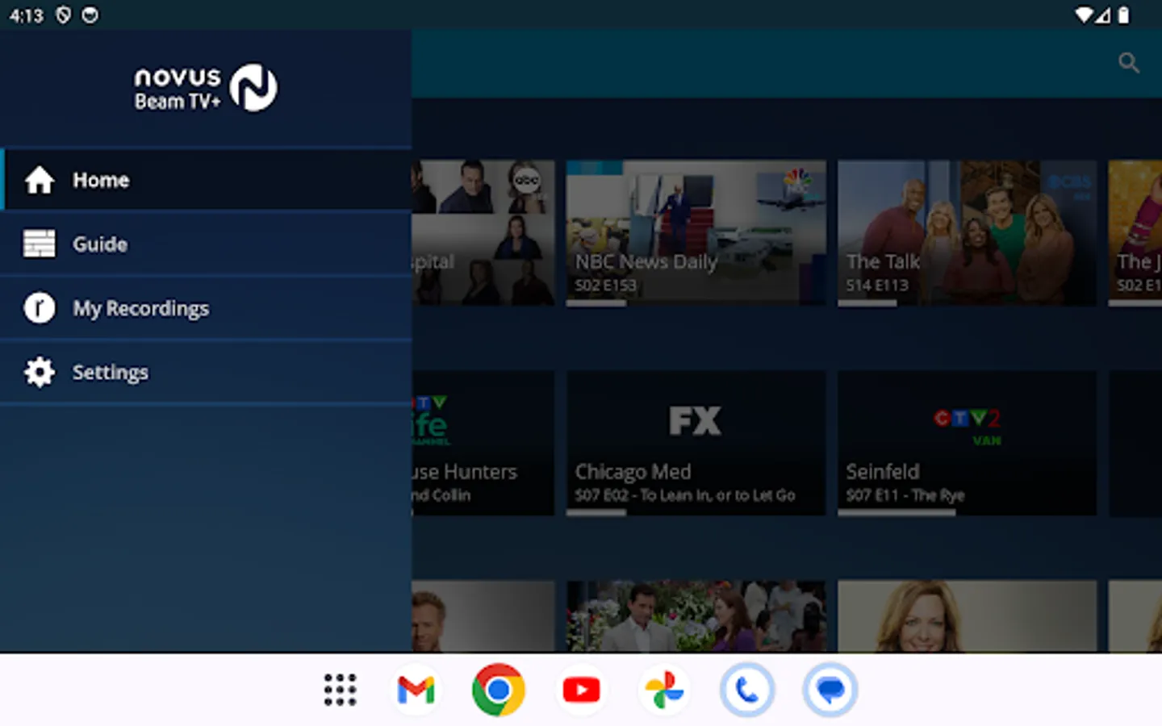Tap the Guide grid icon
This screenshot has width=1162, height=726.
[x=39, y=244]
